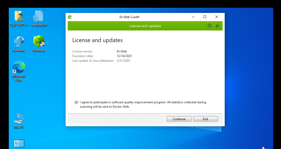Click the Exit button
The height and width of the screenshot is (149, 281).
click(206, 119)
